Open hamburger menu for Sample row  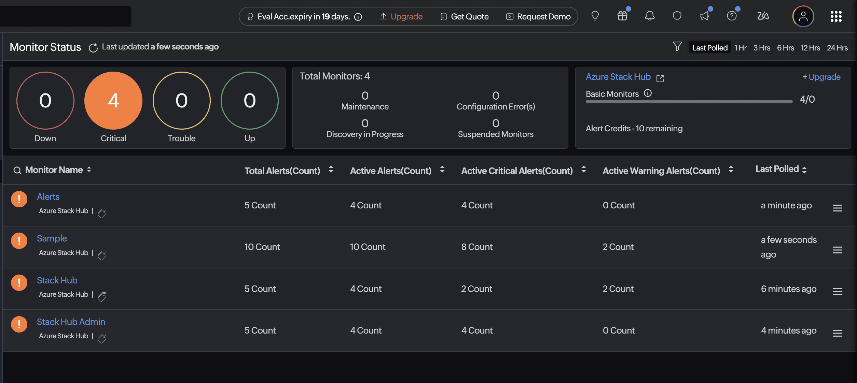[837, 250]
